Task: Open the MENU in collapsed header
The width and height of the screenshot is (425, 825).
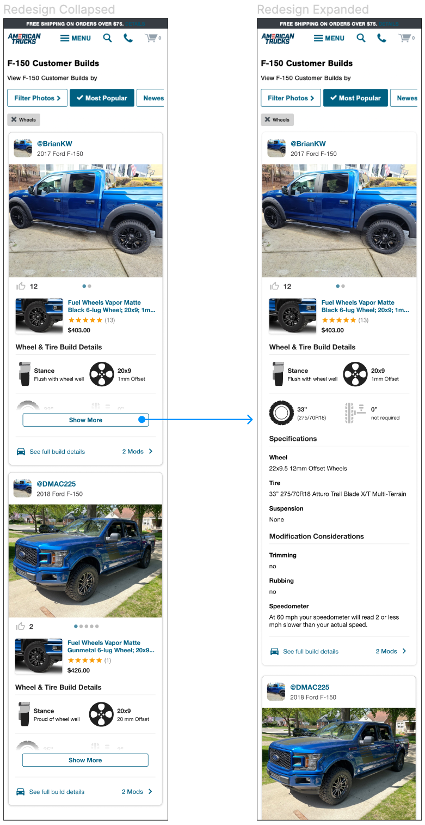Action: click(76, 38)
